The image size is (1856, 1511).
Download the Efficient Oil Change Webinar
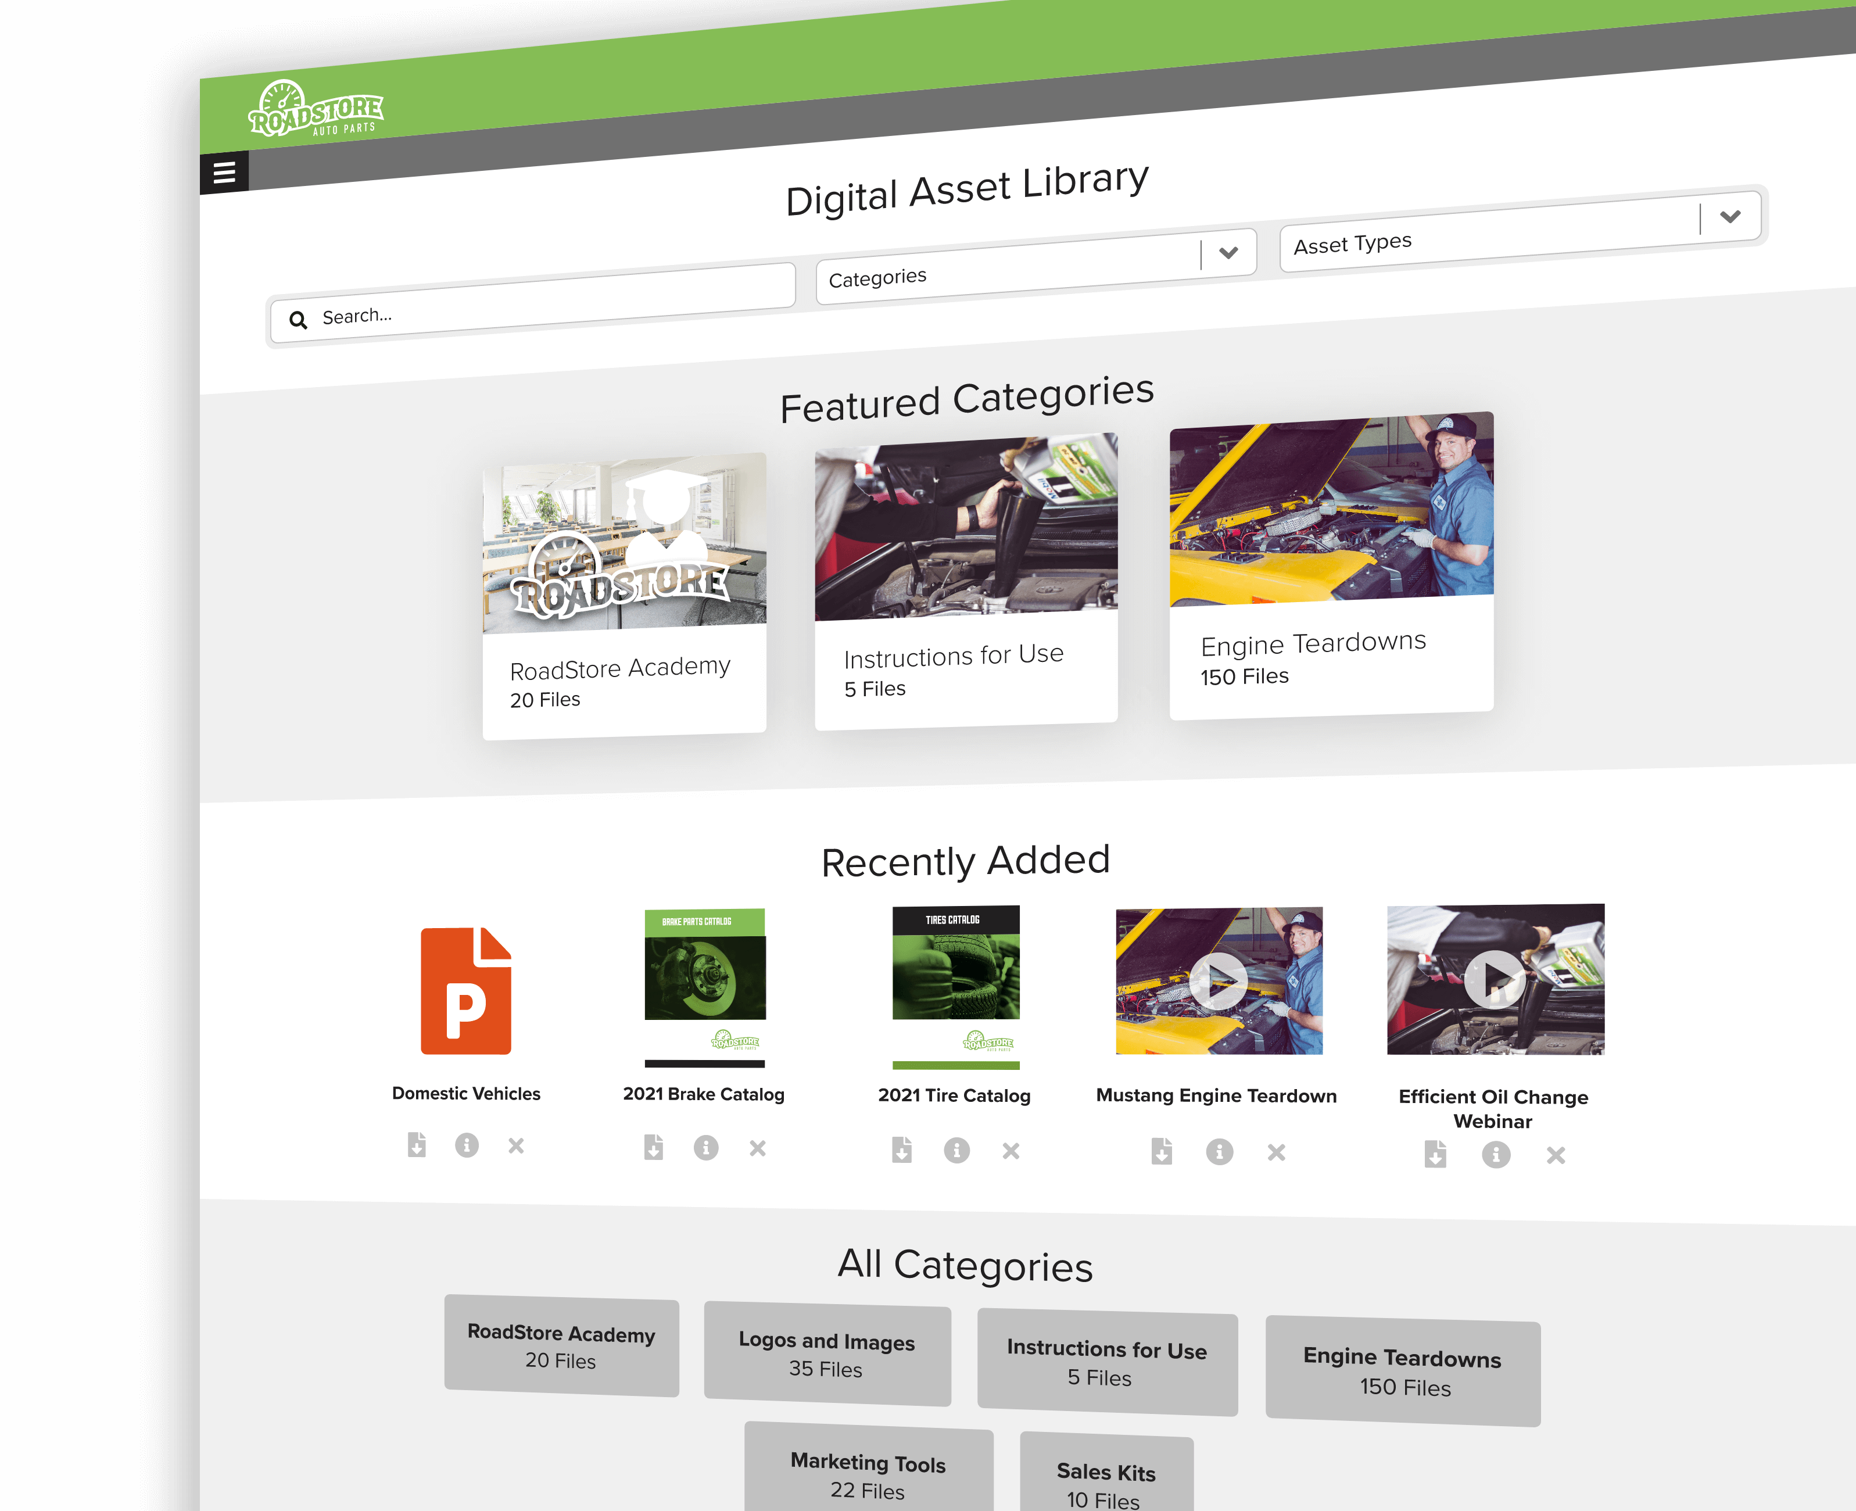pyautogui.click(x=1436, y=1155)
